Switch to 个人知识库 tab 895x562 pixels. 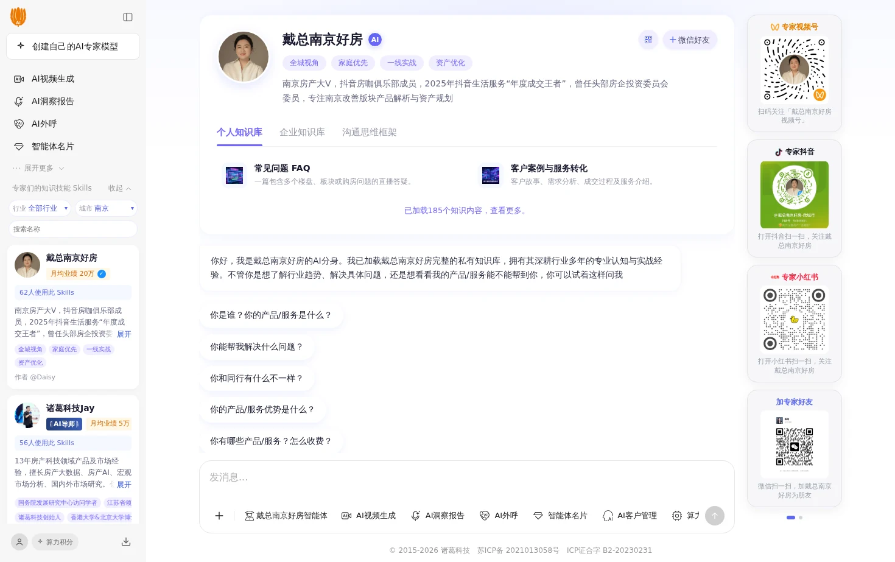pyautogui.click(x=239, y=132)
